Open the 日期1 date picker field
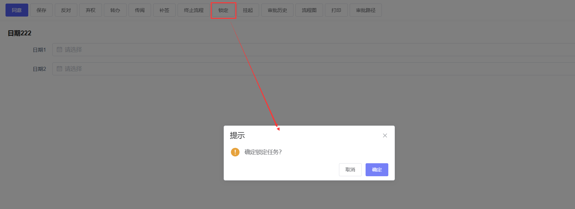 314,50
